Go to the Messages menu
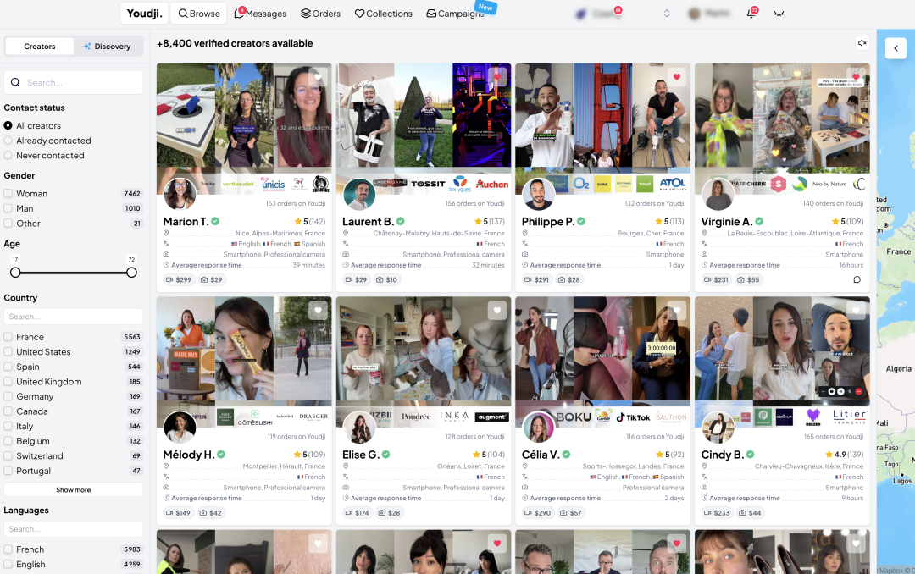Image resolution: width=915 pixels, height=574 pixels. (x=260, y=14)
